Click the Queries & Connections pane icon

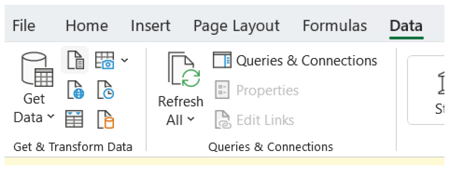pos(222,60)
